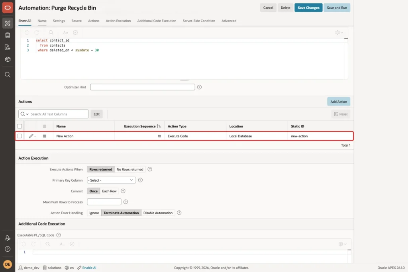408x272 pixels.
Task: Show help for Action Error Handling
Action: (179, 213)
